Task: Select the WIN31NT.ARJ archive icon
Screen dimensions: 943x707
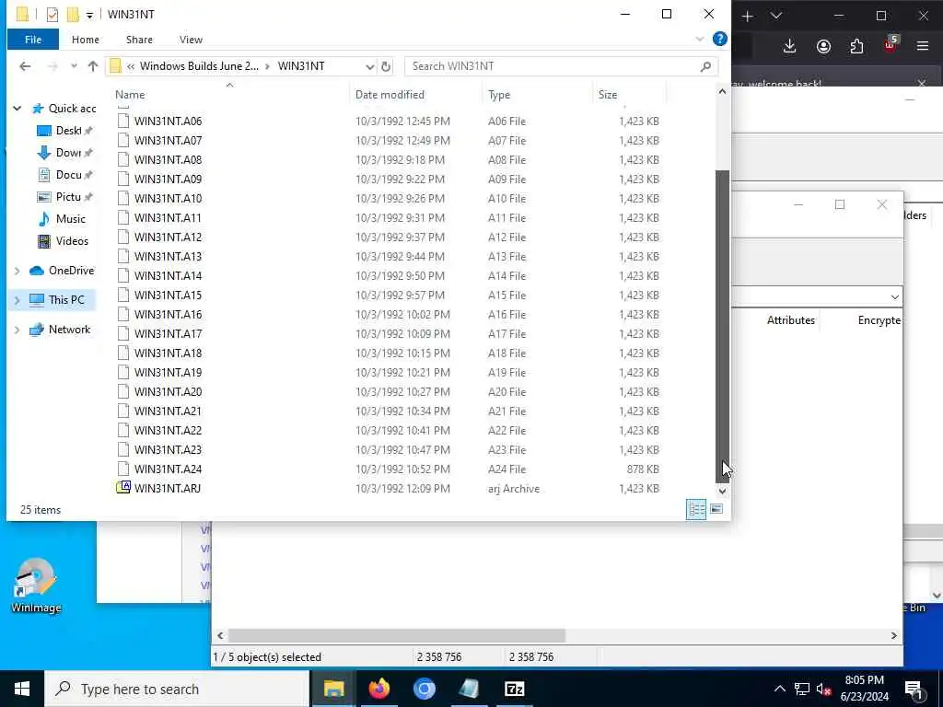Action: point(123,488)
